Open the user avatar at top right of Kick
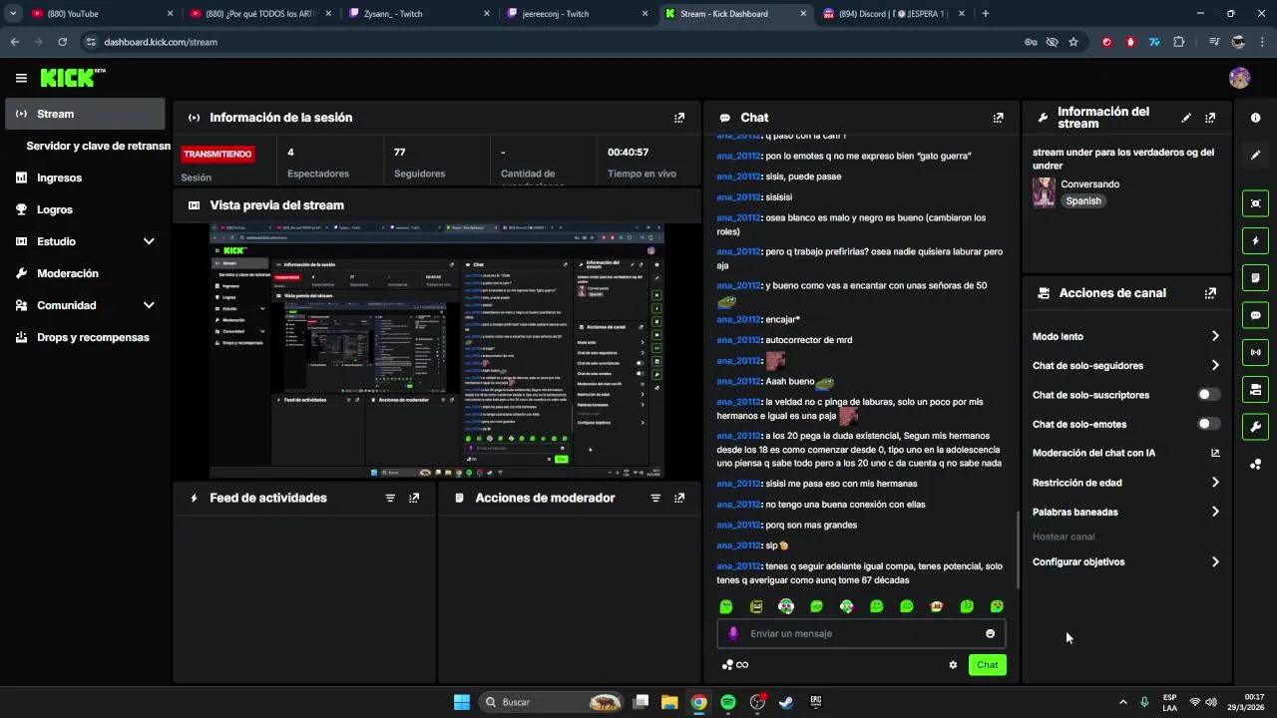Image resolution: width=1277 pixels, height=718 pixels. (x=1239, y=78)
